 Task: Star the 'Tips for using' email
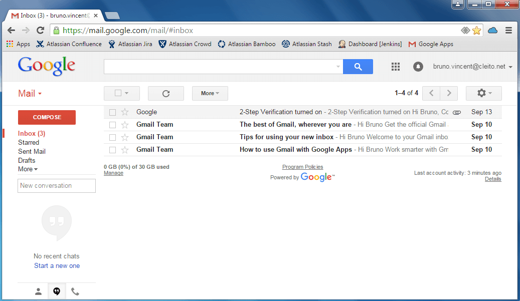pyautogui.click(x=125, y=137)
